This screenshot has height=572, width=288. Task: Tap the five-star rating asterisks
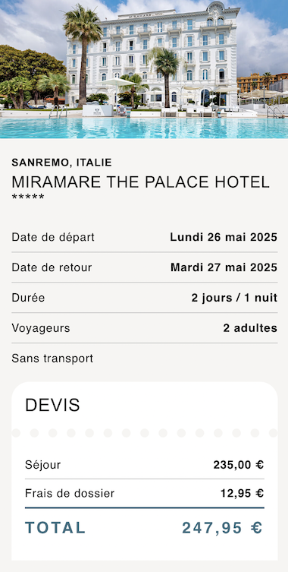(28, 198)
